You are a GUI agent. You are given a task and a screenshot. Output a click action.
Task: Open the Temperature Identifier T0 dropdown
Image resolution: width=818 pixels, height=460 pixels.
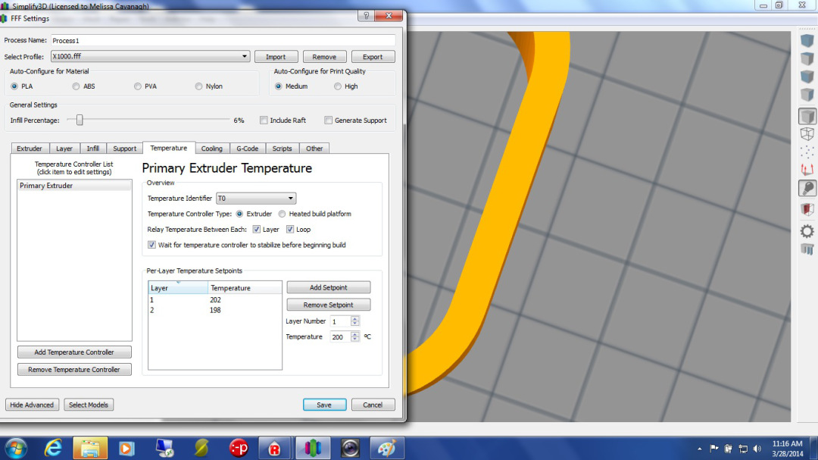(256, 199)
